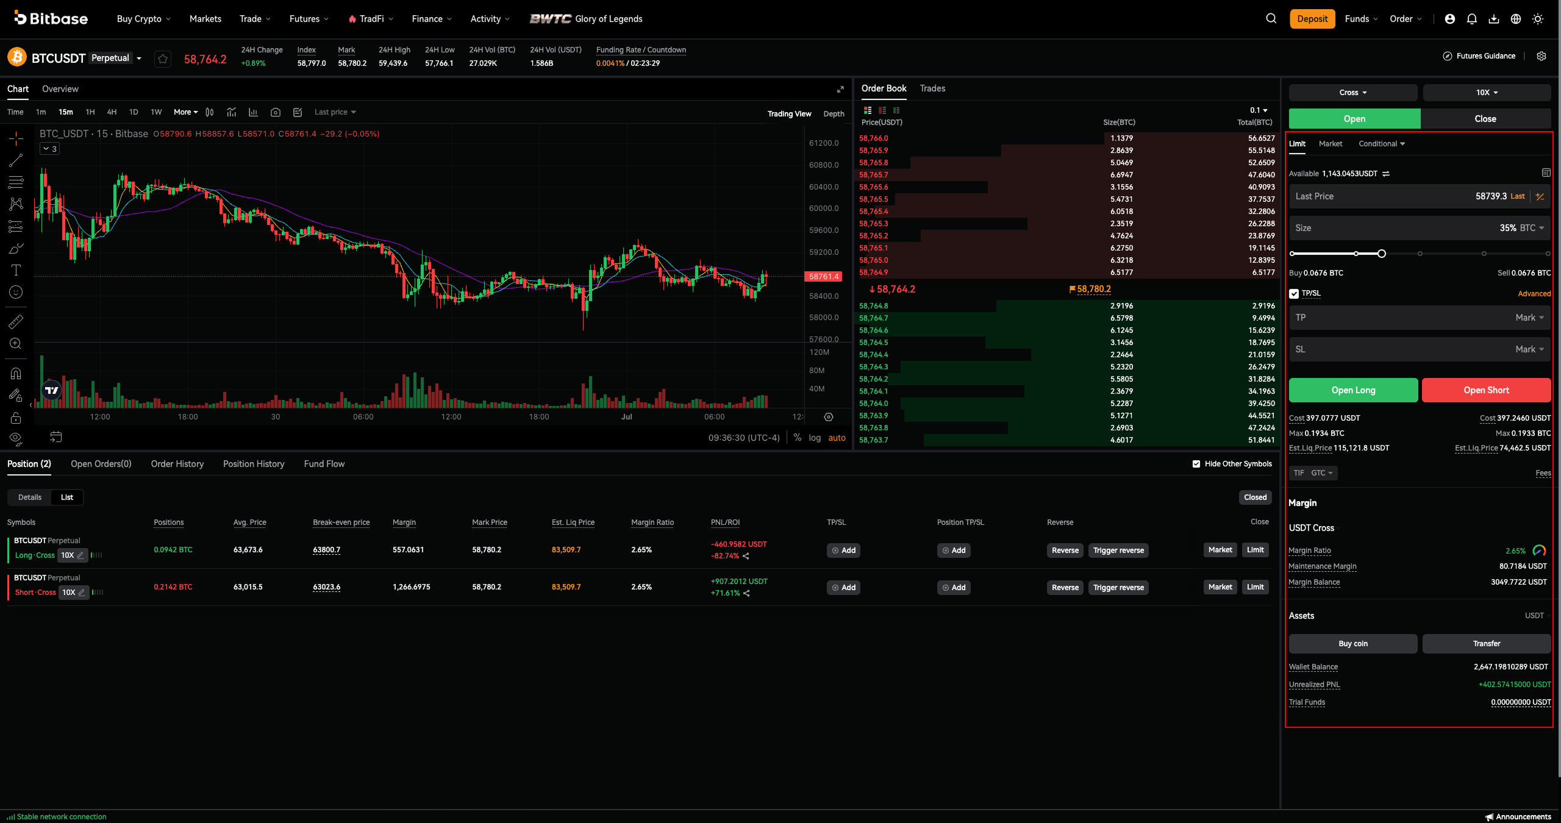Image resolution: width=1561 pixels, height=823 pixels.
Task: Select the Market order tab
Action: click(1331, 144)
